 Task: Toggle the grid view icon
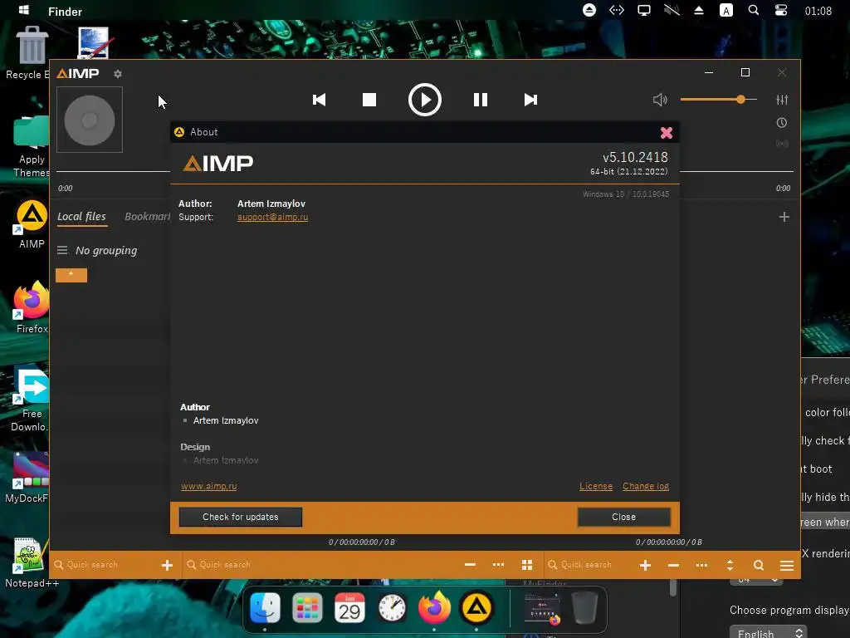(x=527, y=565)
